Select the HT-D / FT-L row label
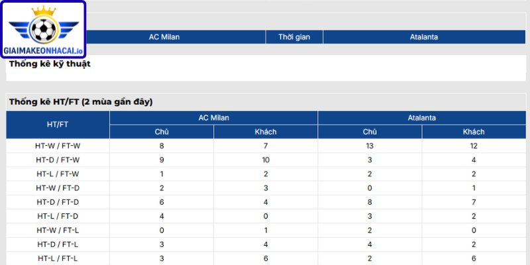 58,244
